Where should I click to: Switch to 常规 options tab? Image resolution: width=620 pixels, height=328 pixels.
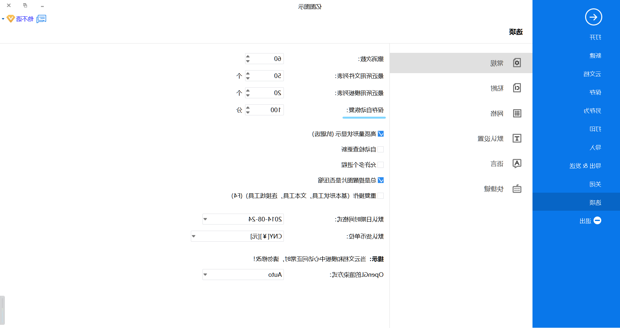coord(461,63)
